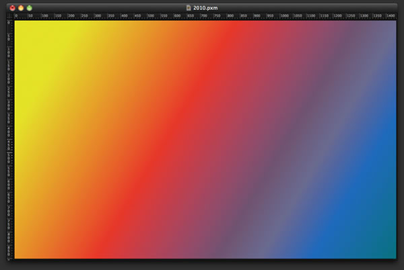The image size is (404, 270).
Task: Click the 1400 mark on horizontal ruler
Action: click(x=391, y=16)
